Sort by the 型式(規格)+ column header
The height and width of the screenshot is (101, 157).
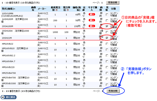tap(9, 9)
